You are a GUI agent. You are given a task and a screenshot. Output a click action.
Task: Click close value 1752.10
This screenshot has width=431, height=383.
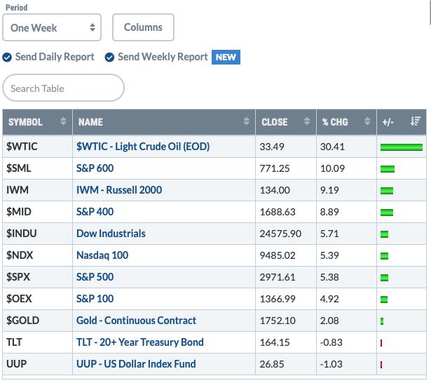pos(278,321)
